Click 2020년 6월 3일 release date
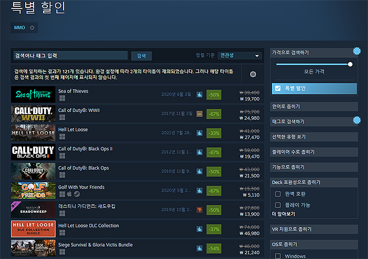 click(176, 95)
